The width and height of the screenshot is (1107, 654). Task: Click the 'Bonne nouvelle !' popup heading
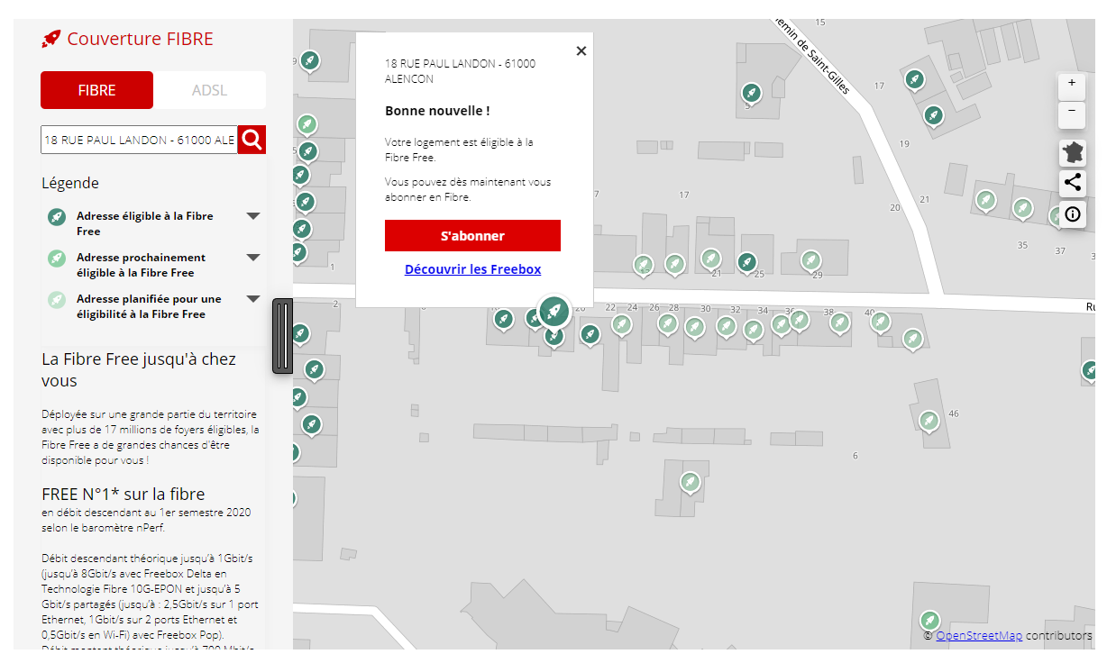point(437,111)
